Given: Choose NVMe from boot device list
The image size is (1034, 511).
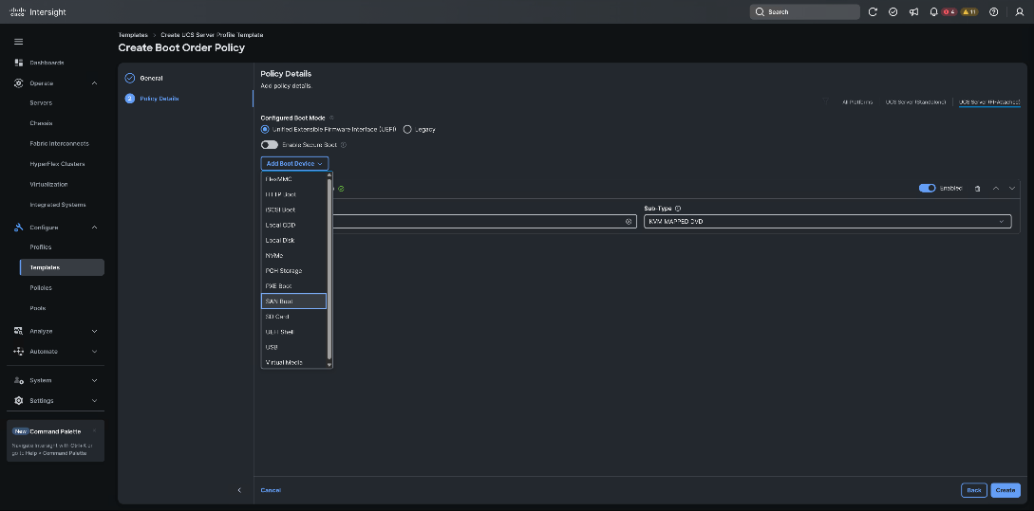Looking at the screenshot, I should point(294,256).
